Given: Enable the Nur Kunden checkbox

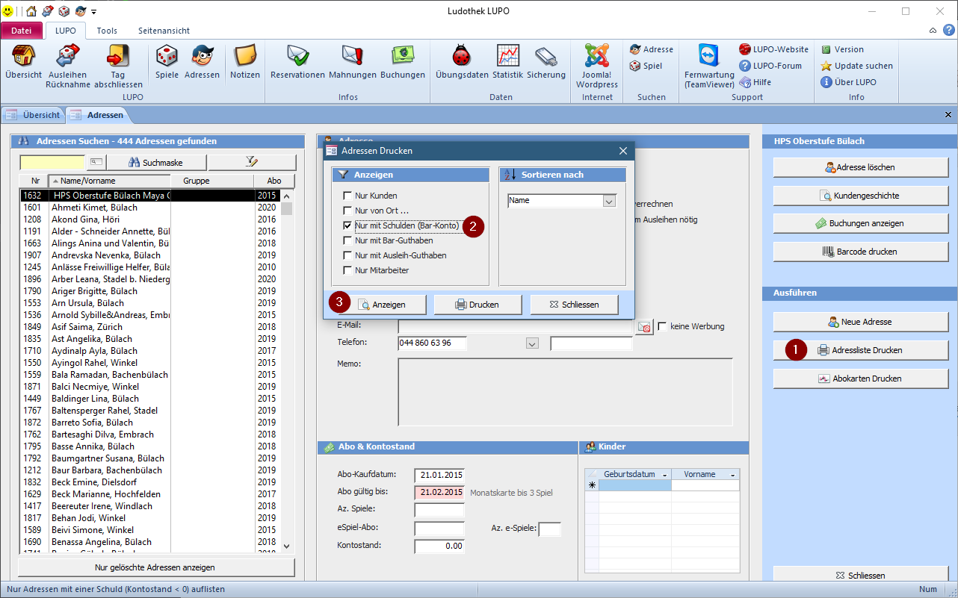Looking at the screenshot, I should click(347, 196).
